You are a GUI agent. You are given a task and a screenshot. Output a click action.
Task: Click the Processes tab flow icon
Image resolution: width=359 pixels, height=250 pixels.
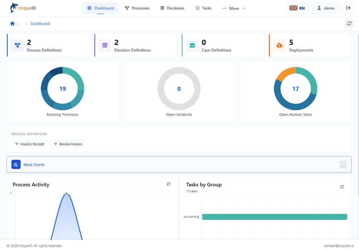tap(127, 8)
